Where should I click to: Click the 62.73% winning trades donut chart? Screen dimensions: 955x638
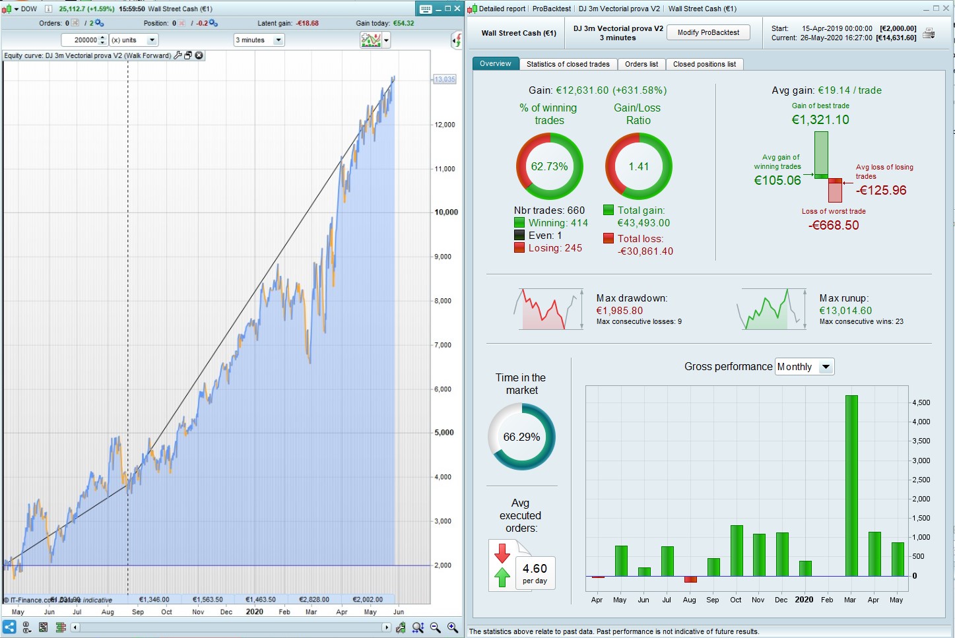pos(550,166)
